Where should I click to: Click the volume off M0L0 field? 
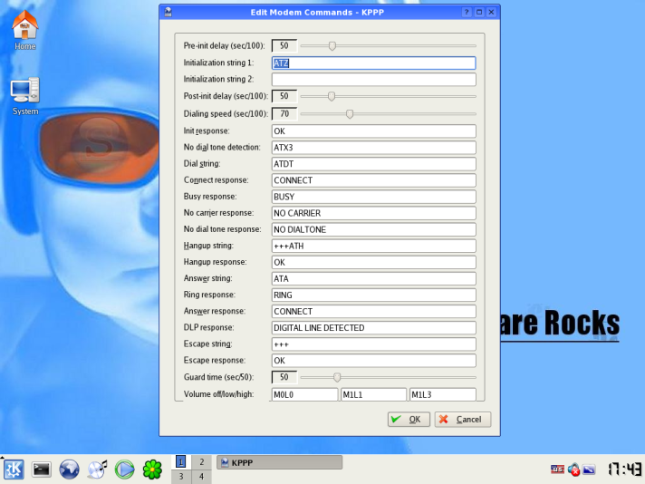click(x=304, y=394)
